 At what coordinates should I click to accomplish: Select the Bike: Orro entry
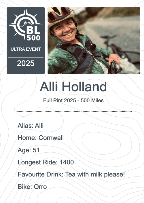(x=32, y=187)
